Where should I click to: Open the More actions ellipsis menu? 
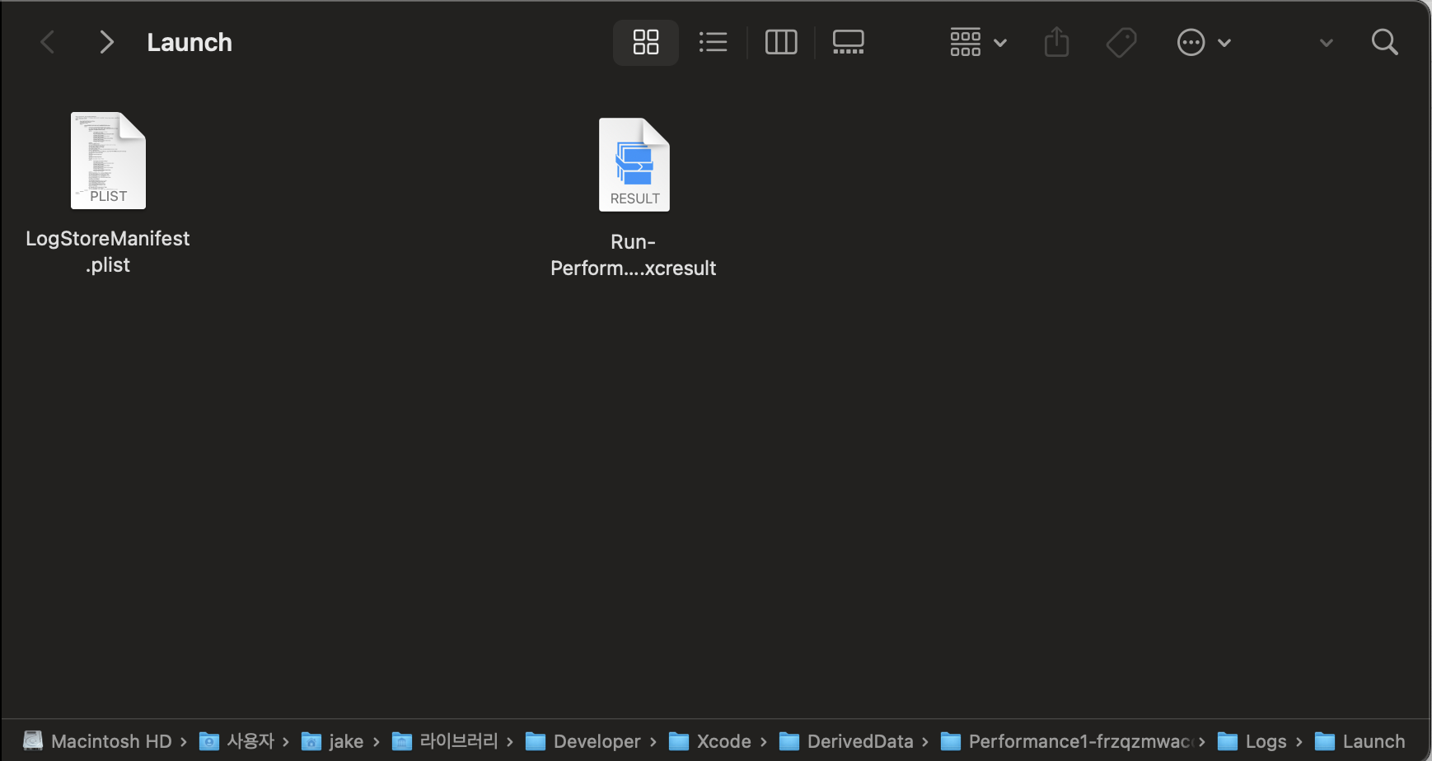[1204, 42]
